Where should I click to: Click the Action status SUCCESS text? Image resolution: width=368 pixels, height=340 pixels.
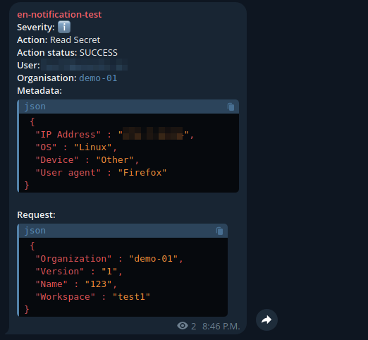click(x=99, y=53)
